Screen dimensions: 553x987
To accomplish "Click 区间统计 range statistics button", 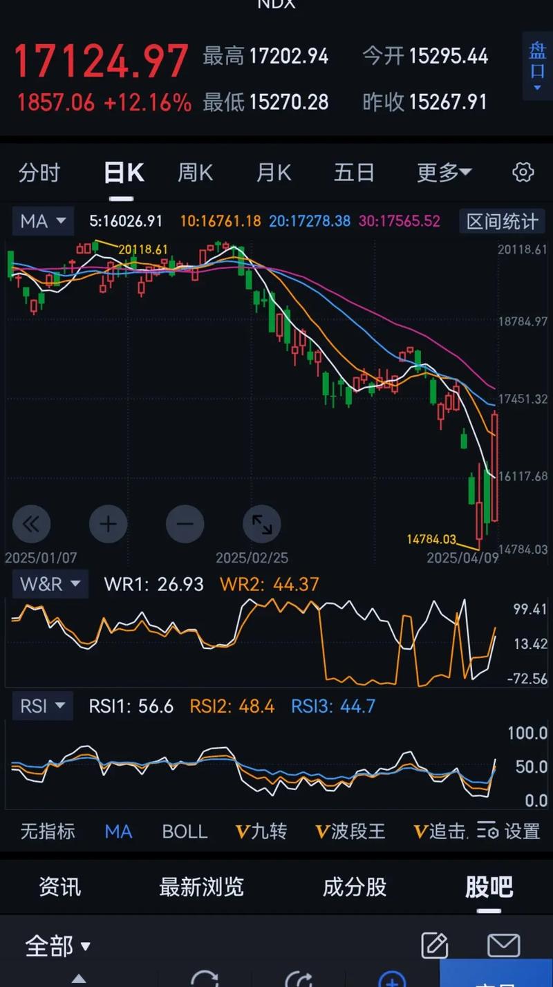I will (x=502, y=222).
